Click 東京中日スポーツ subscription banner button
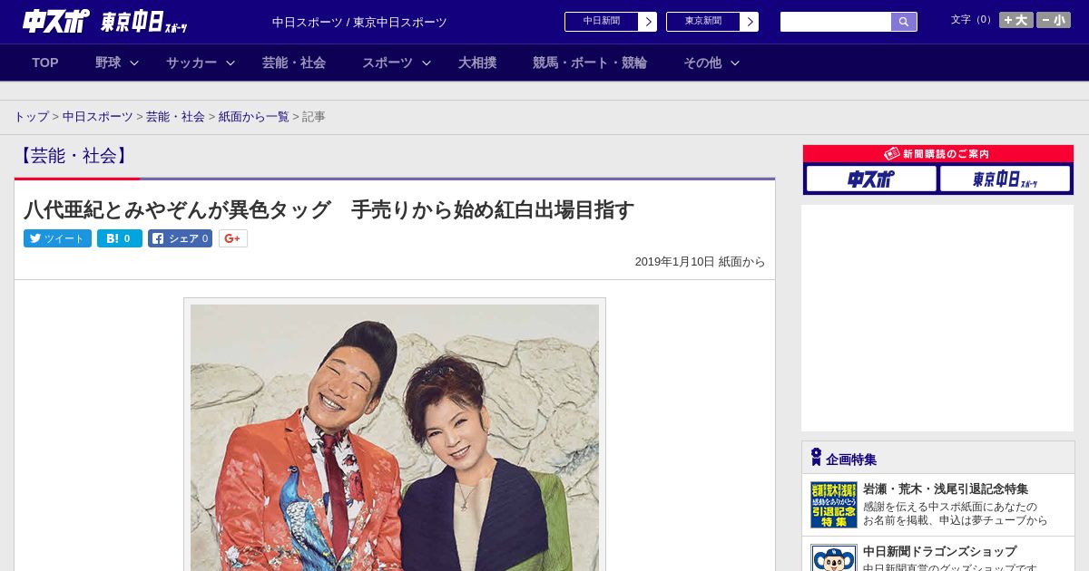Viewport: 1089px width, 571px height. click(1005, 179)
